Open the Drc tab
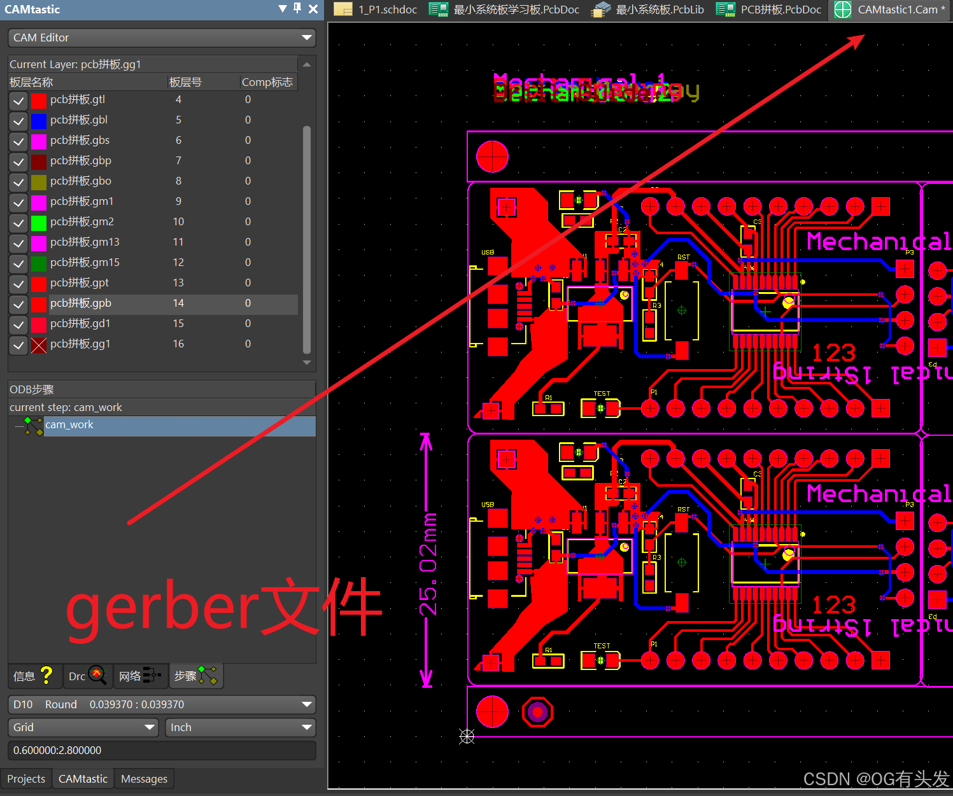 (88, 676)
